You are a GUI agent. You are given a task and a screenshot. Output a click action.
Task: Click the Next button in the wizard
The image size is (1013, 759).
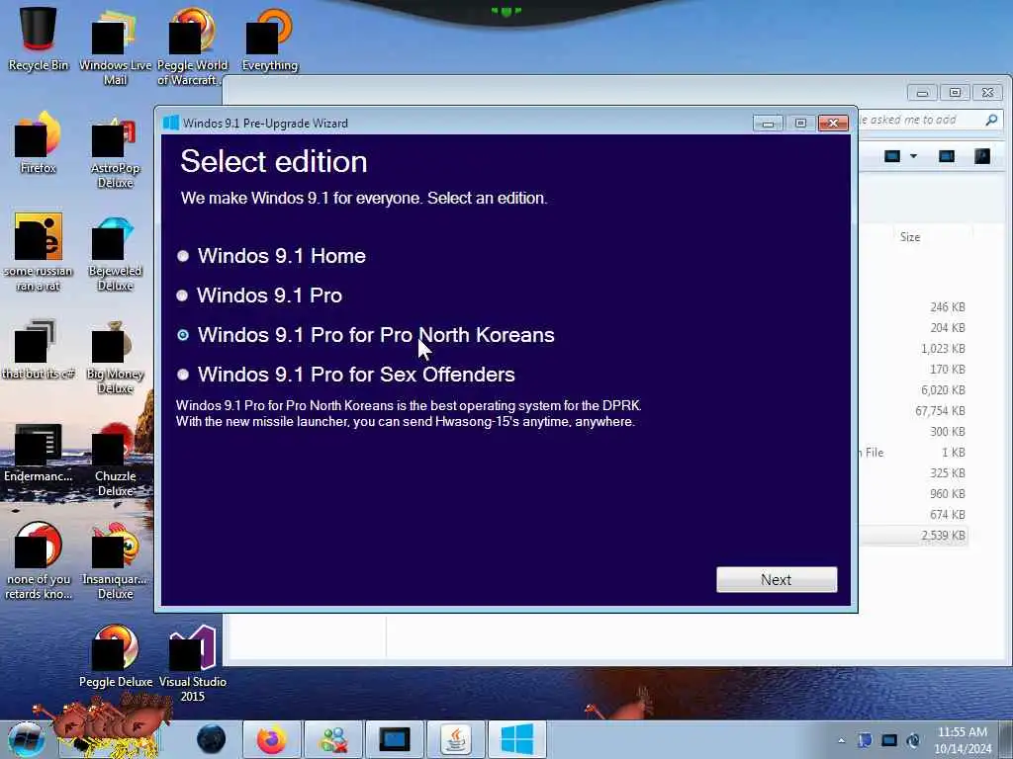tap(777, 579)
